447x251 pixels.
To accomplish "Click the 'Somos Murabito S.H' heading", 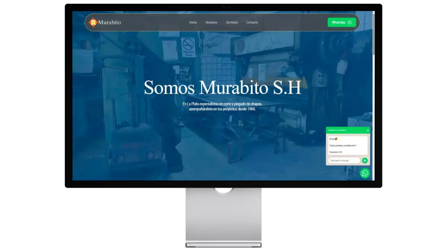I will click(x=222, y=88).
